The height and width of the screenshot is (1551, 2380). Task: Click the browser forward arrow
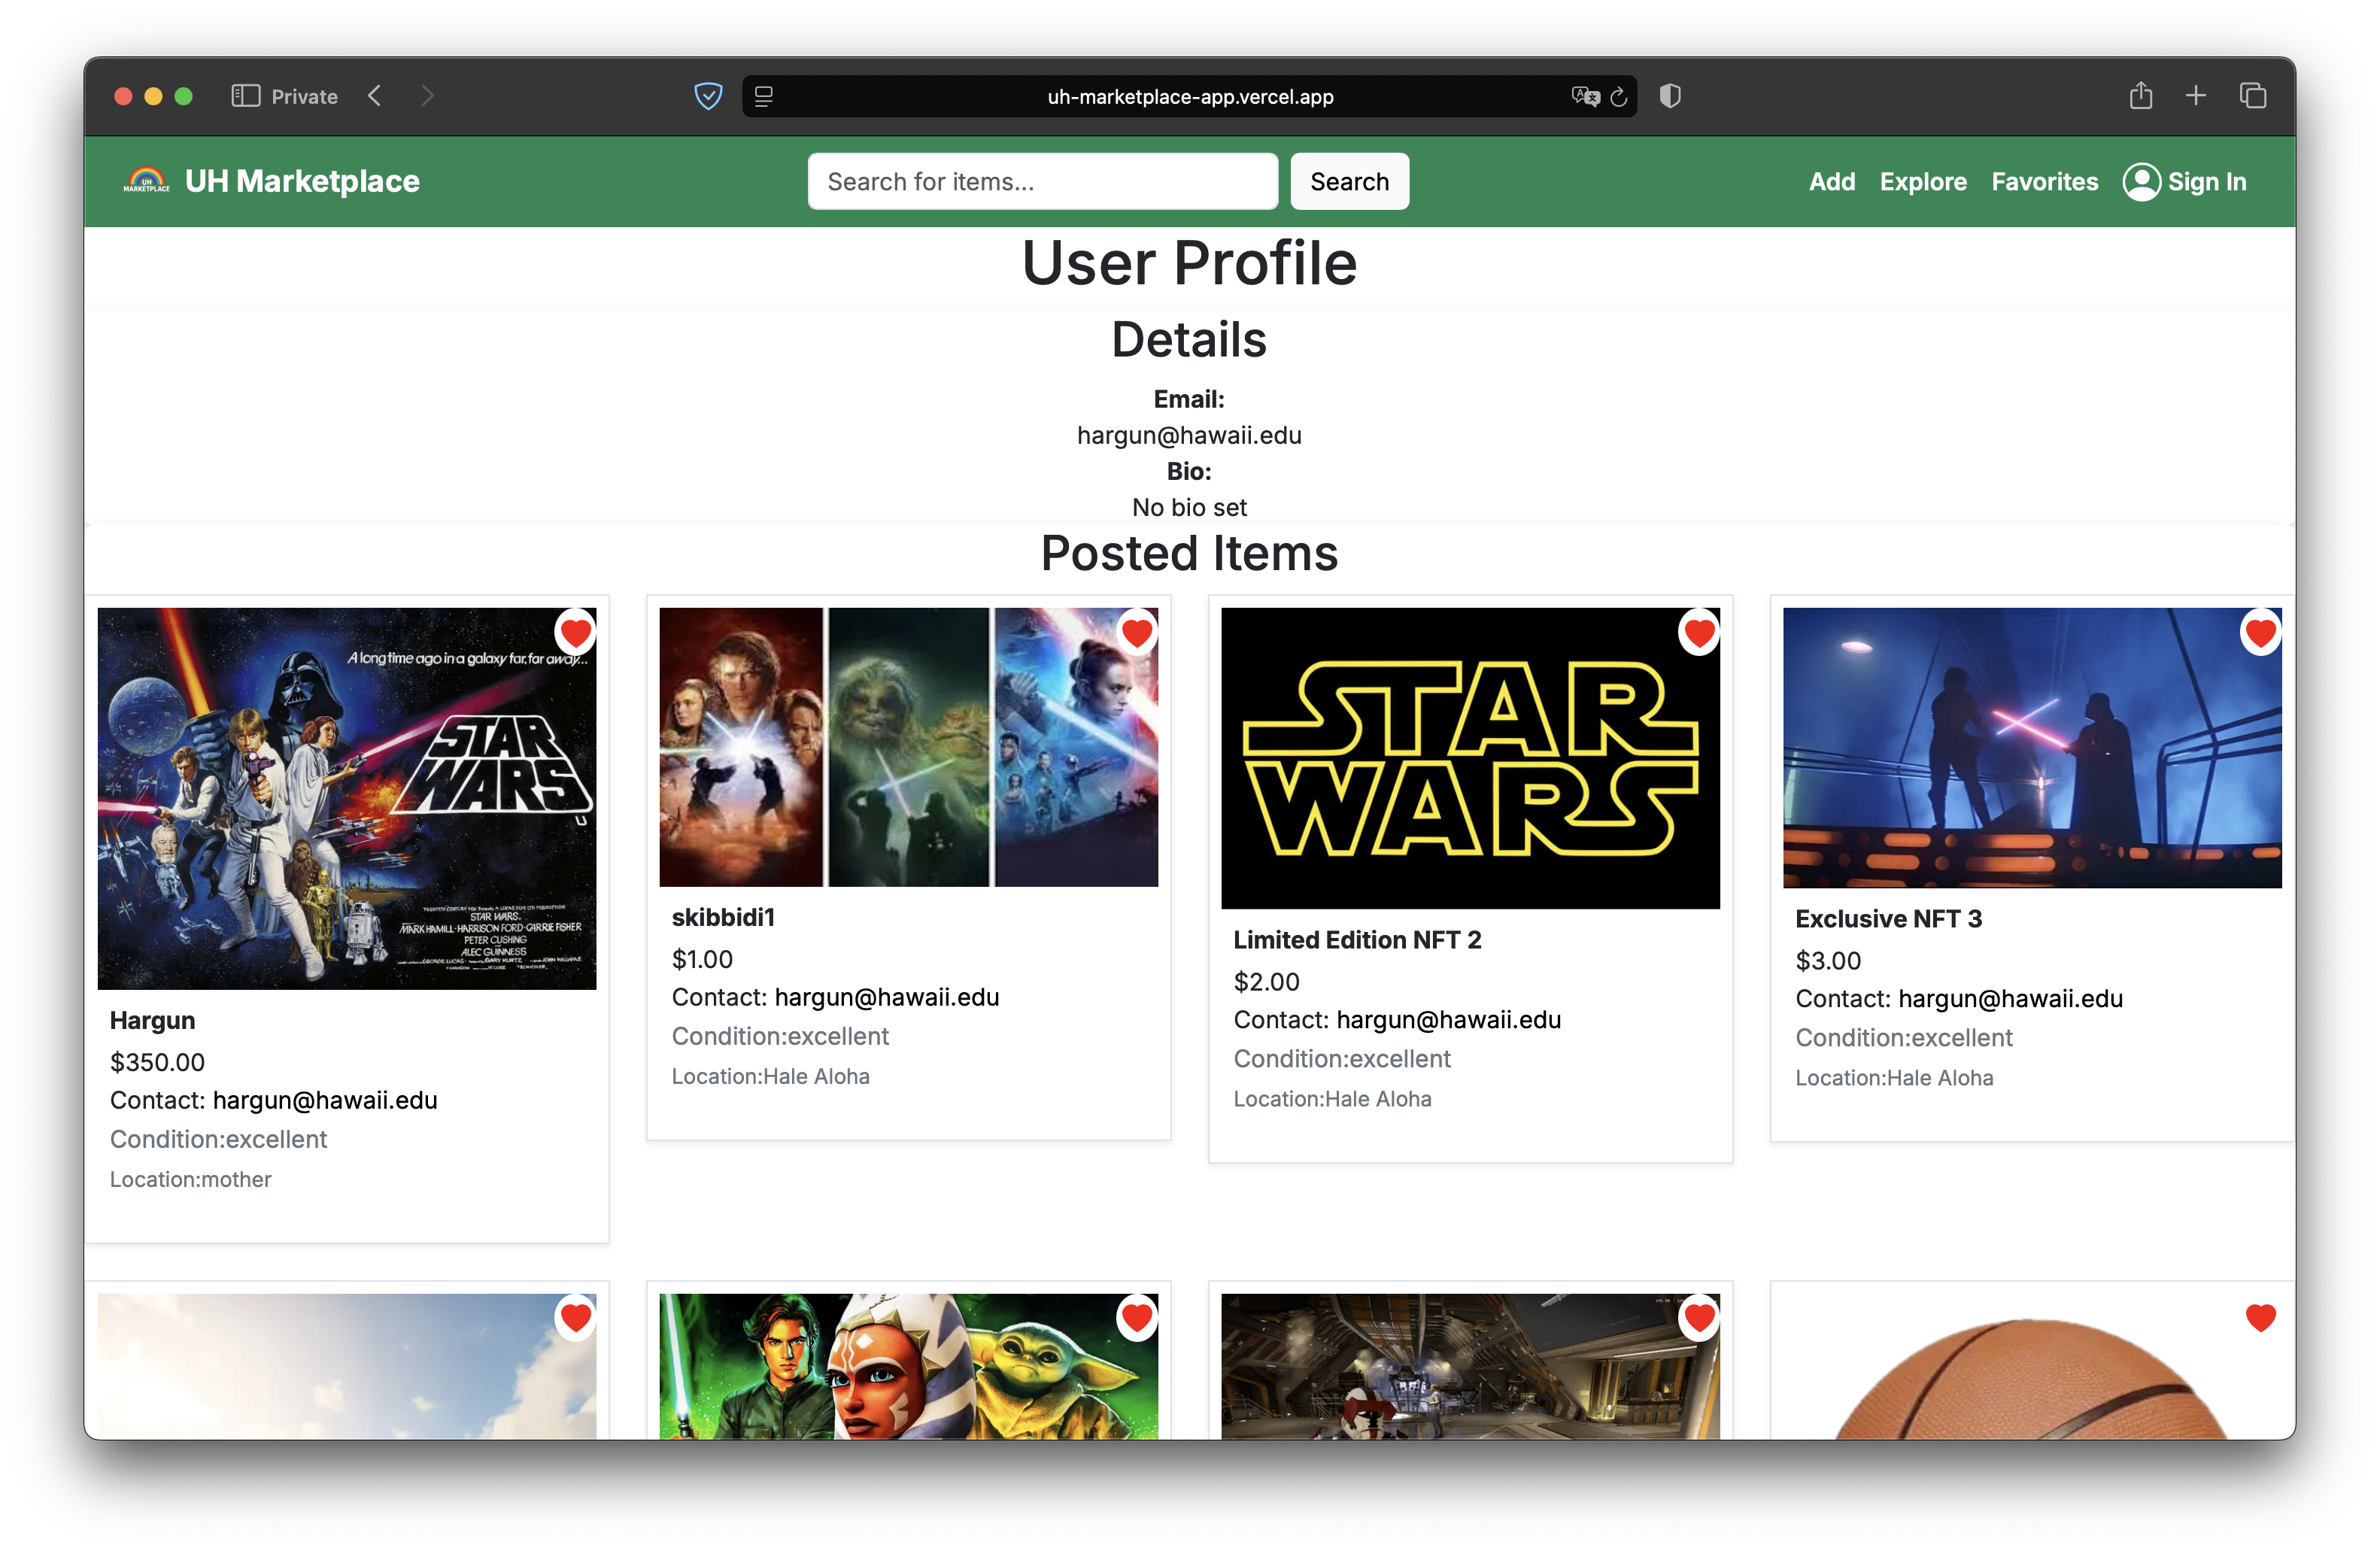pos(427,96)
